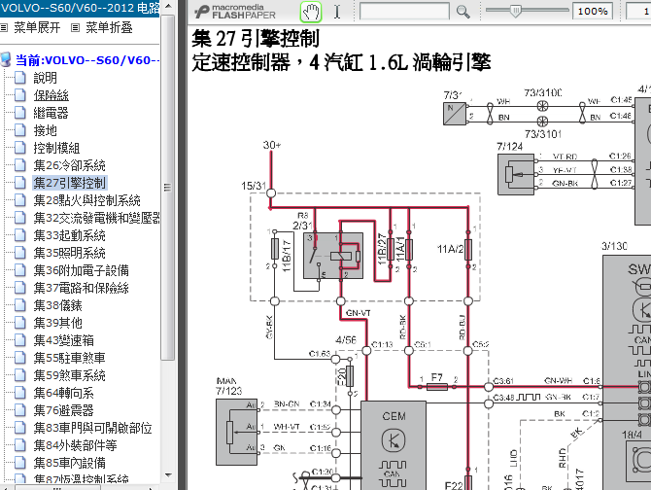
Task: Expand the 当前:VOLVO--S60/V60 root node
Action: click(x=87, y=60)
